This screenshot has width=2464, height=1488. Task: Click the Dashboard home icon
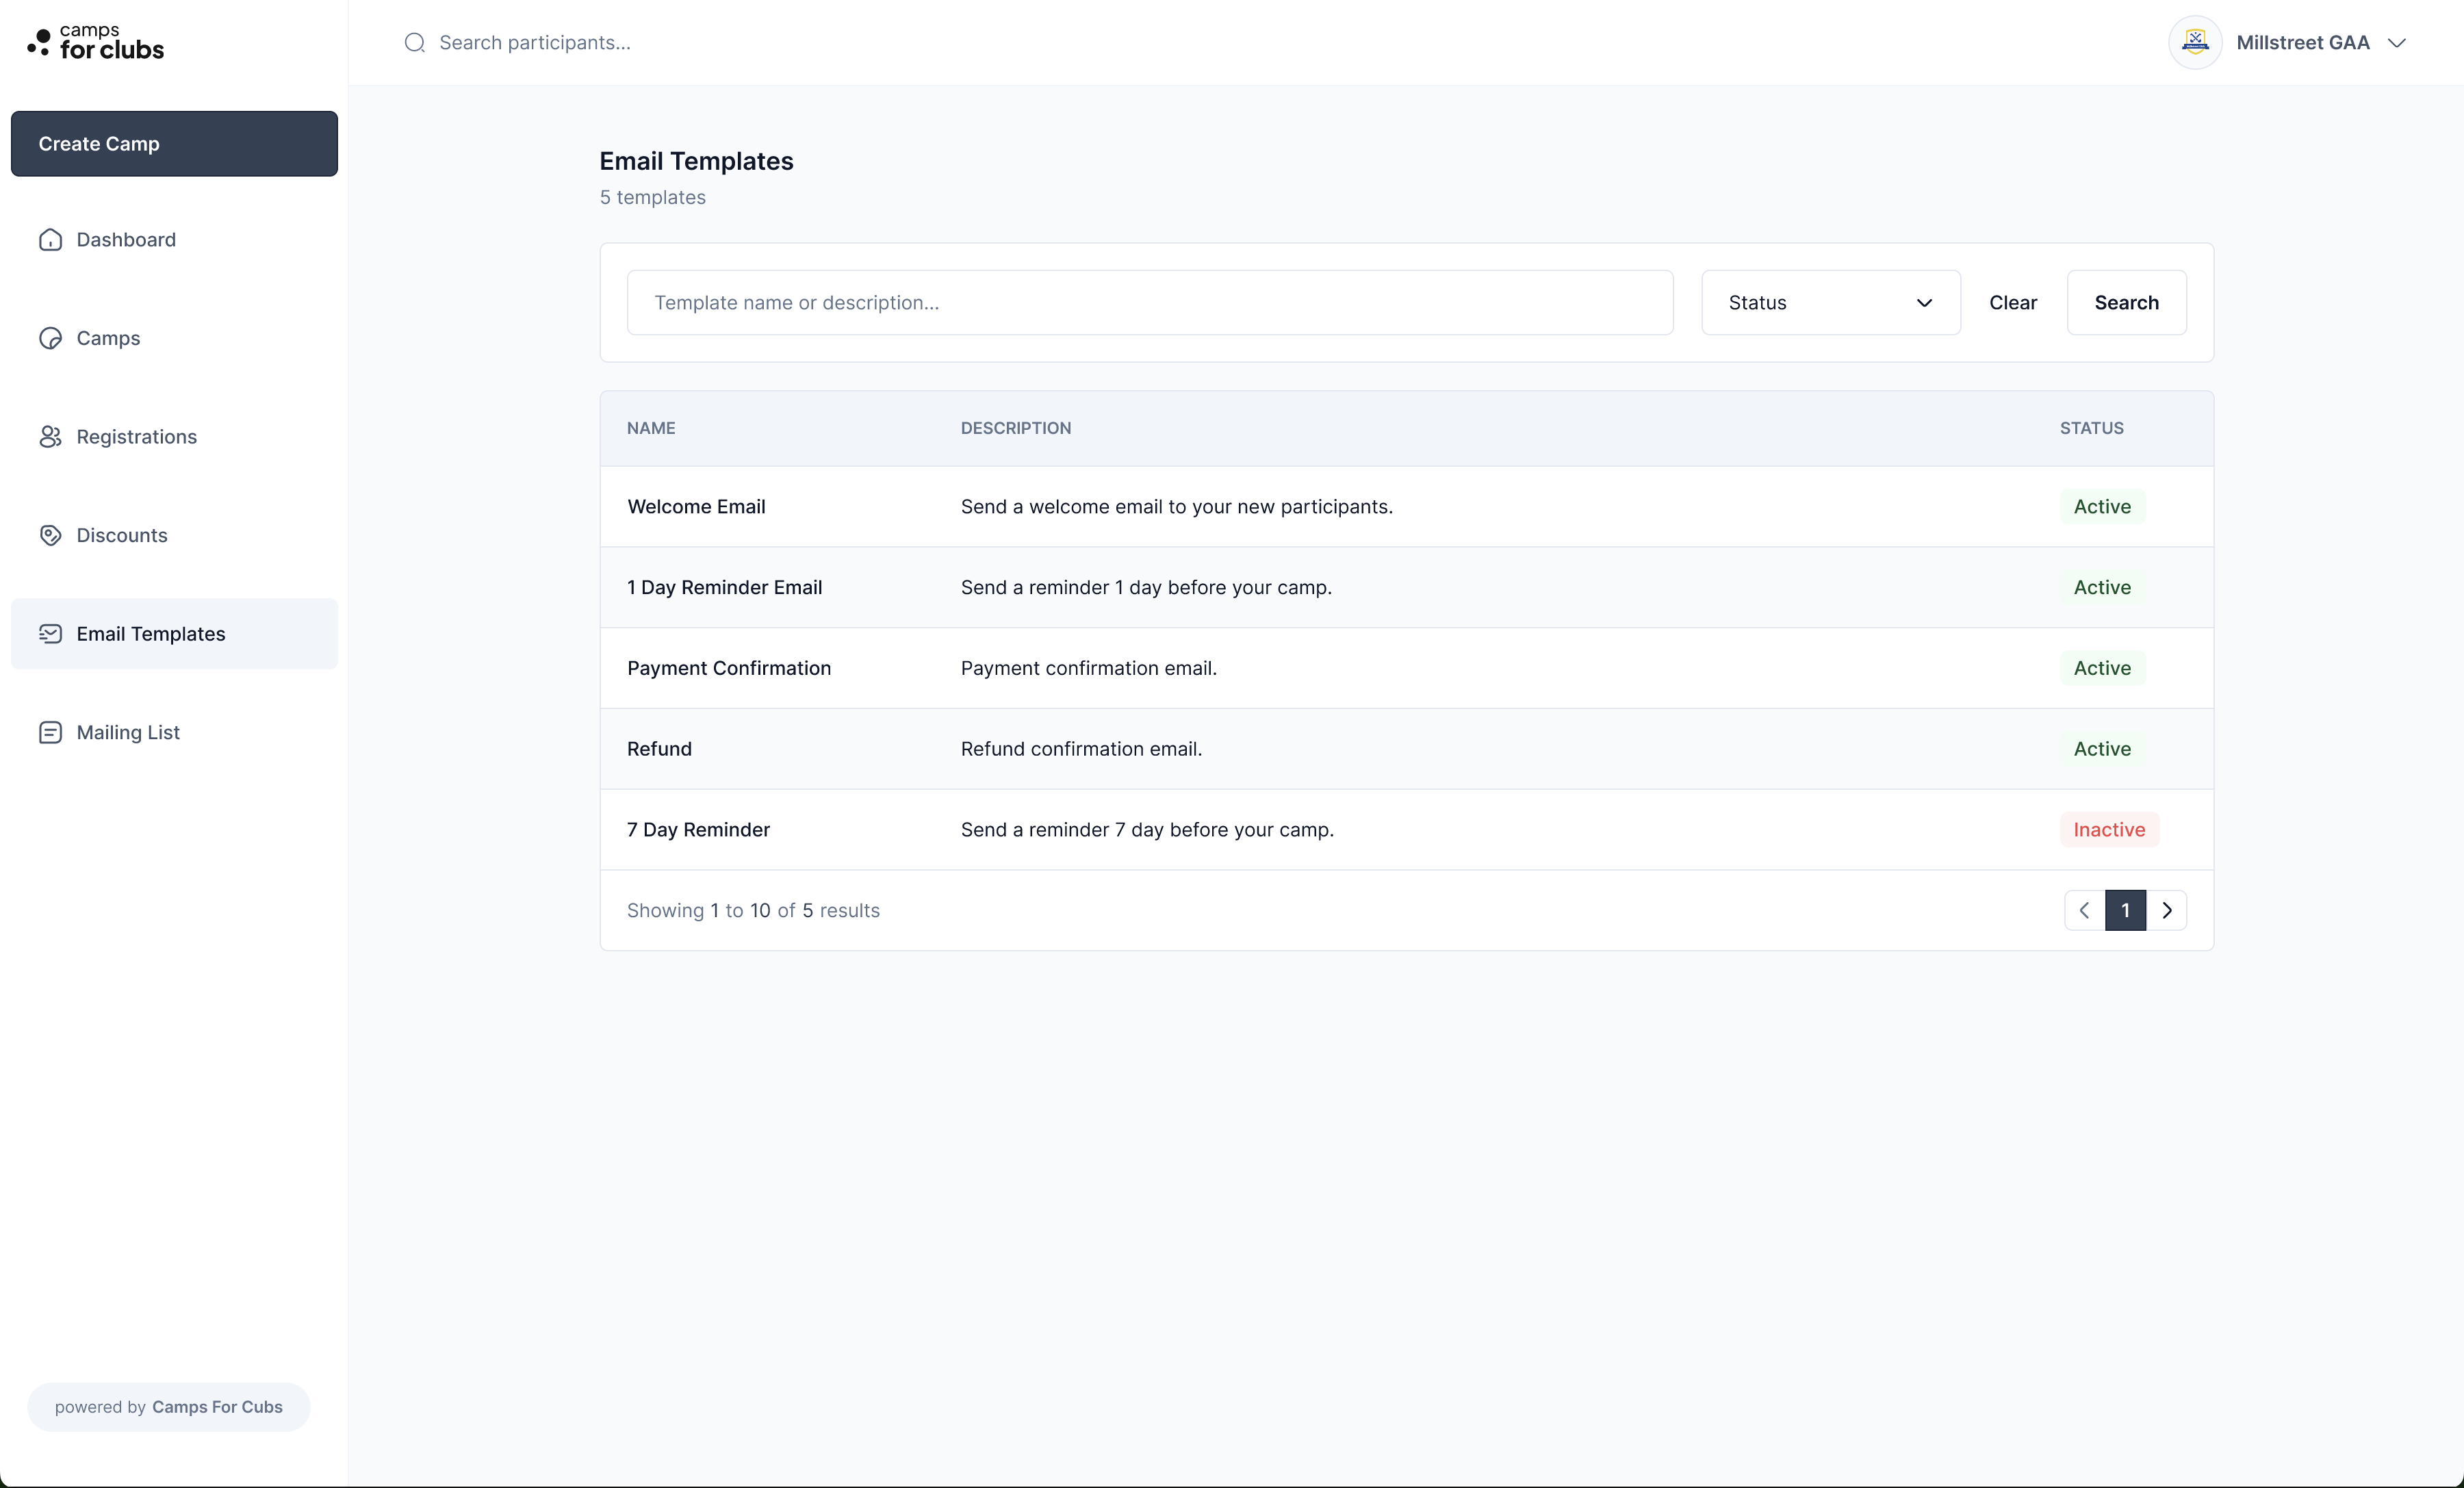(50, 240)
